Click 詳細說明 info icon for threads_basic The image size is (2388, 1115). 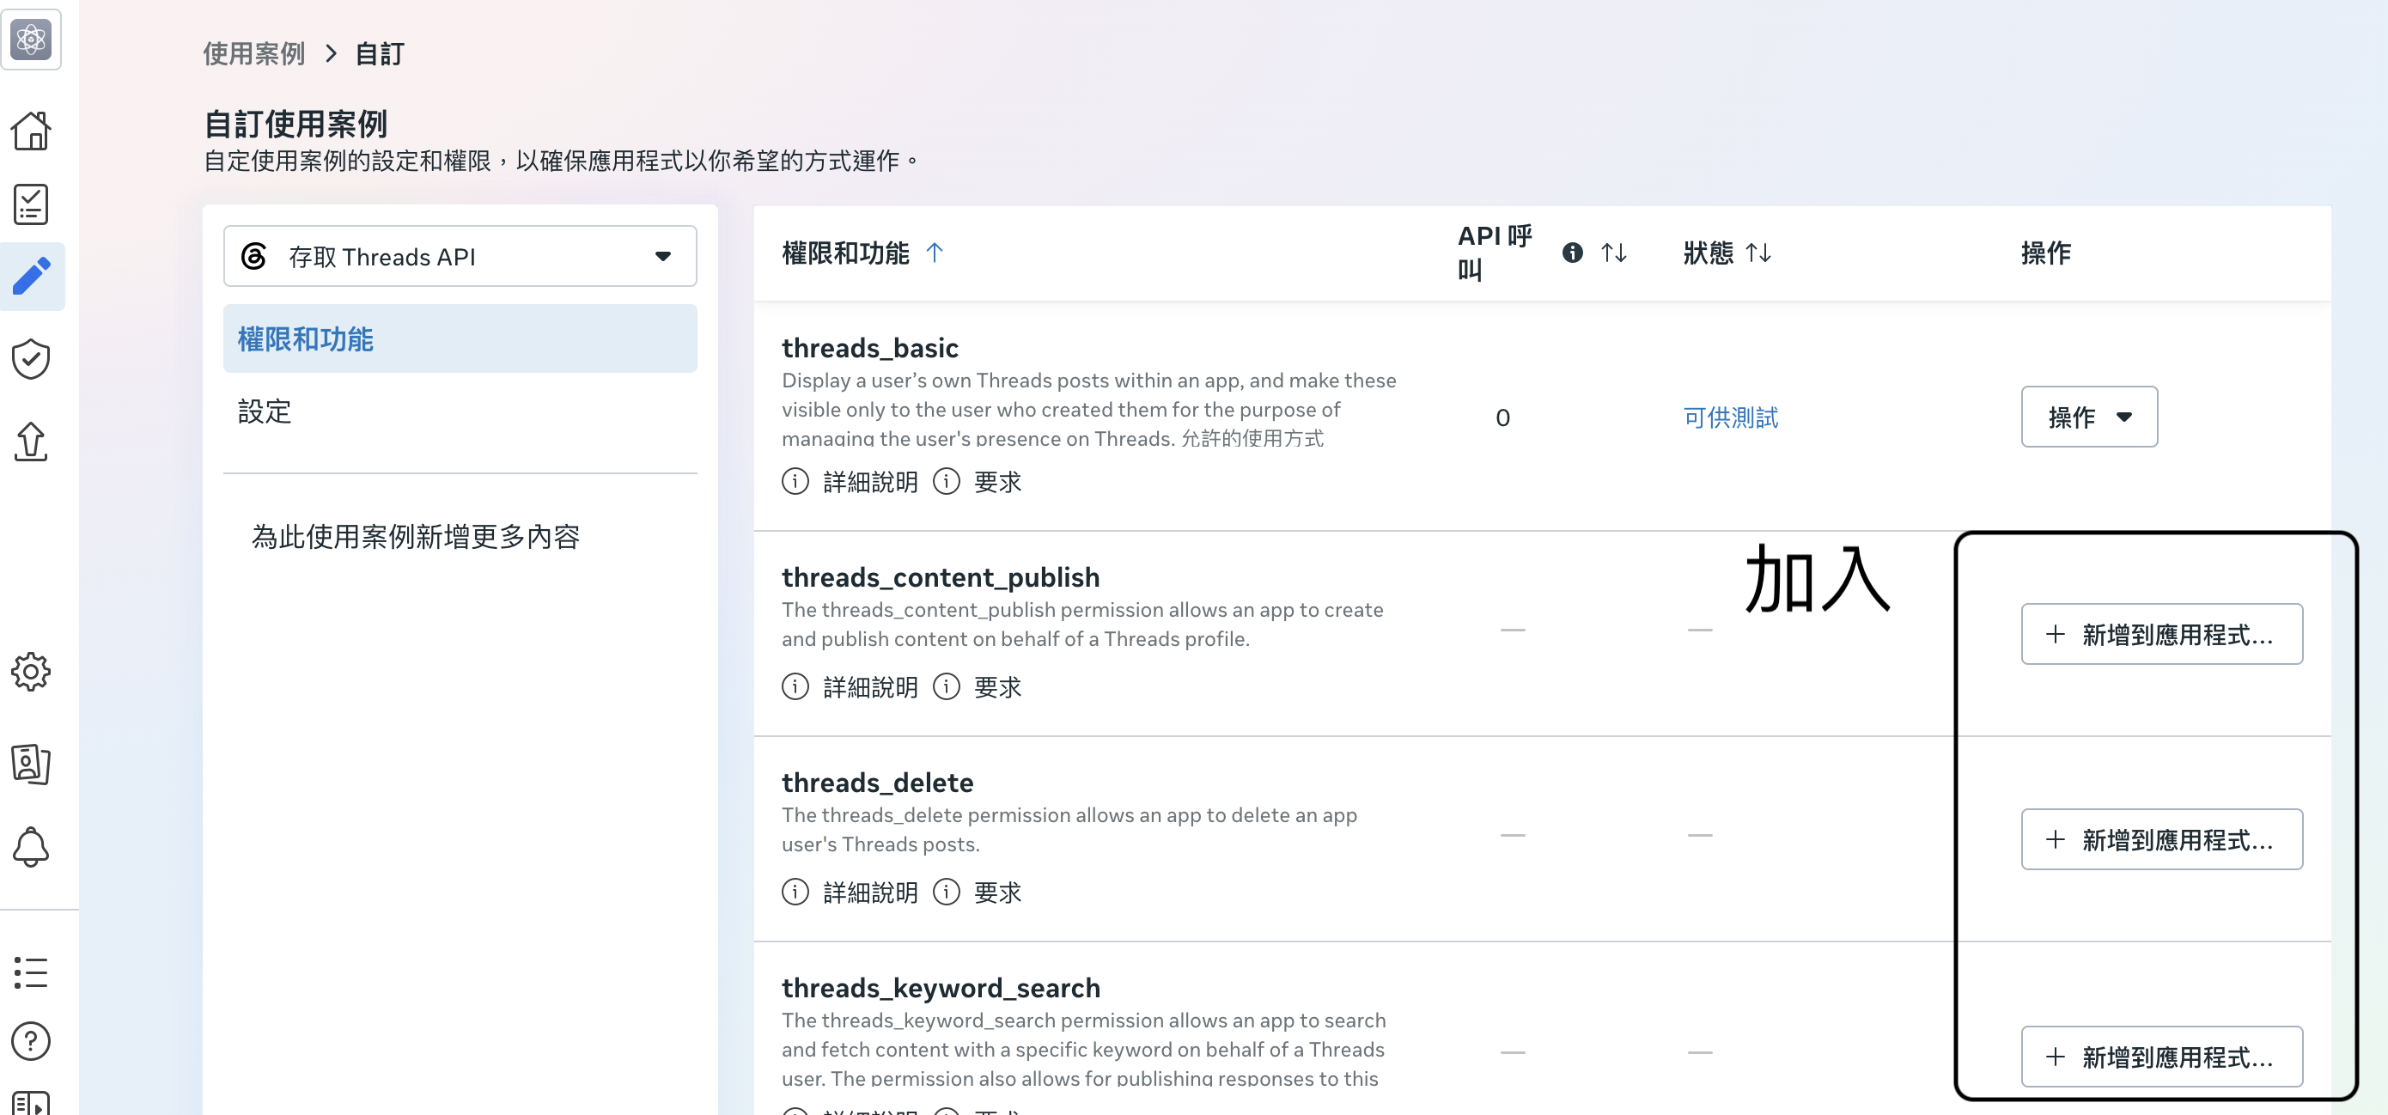[795, 481]
